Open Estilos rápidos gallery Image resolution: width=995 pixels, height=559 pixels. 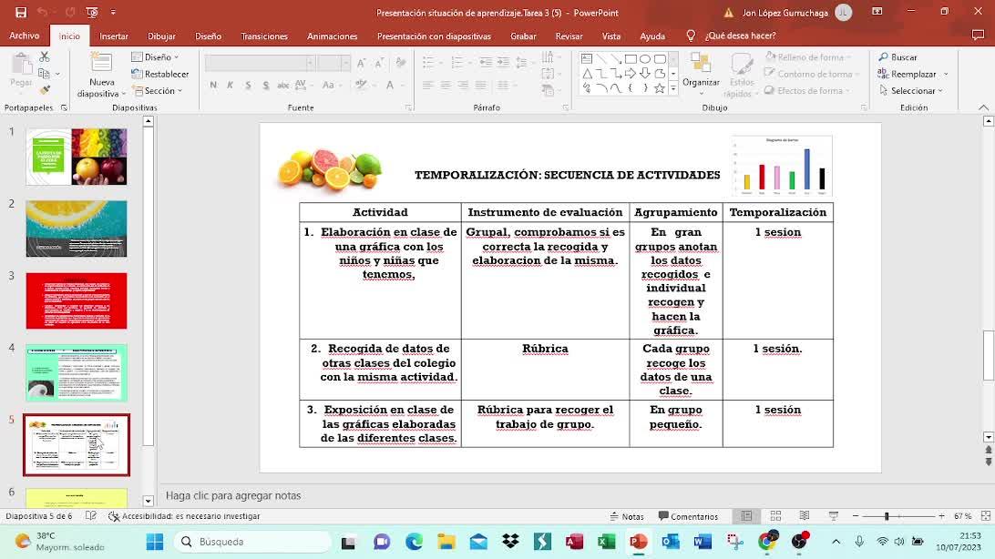pos(741,75)
